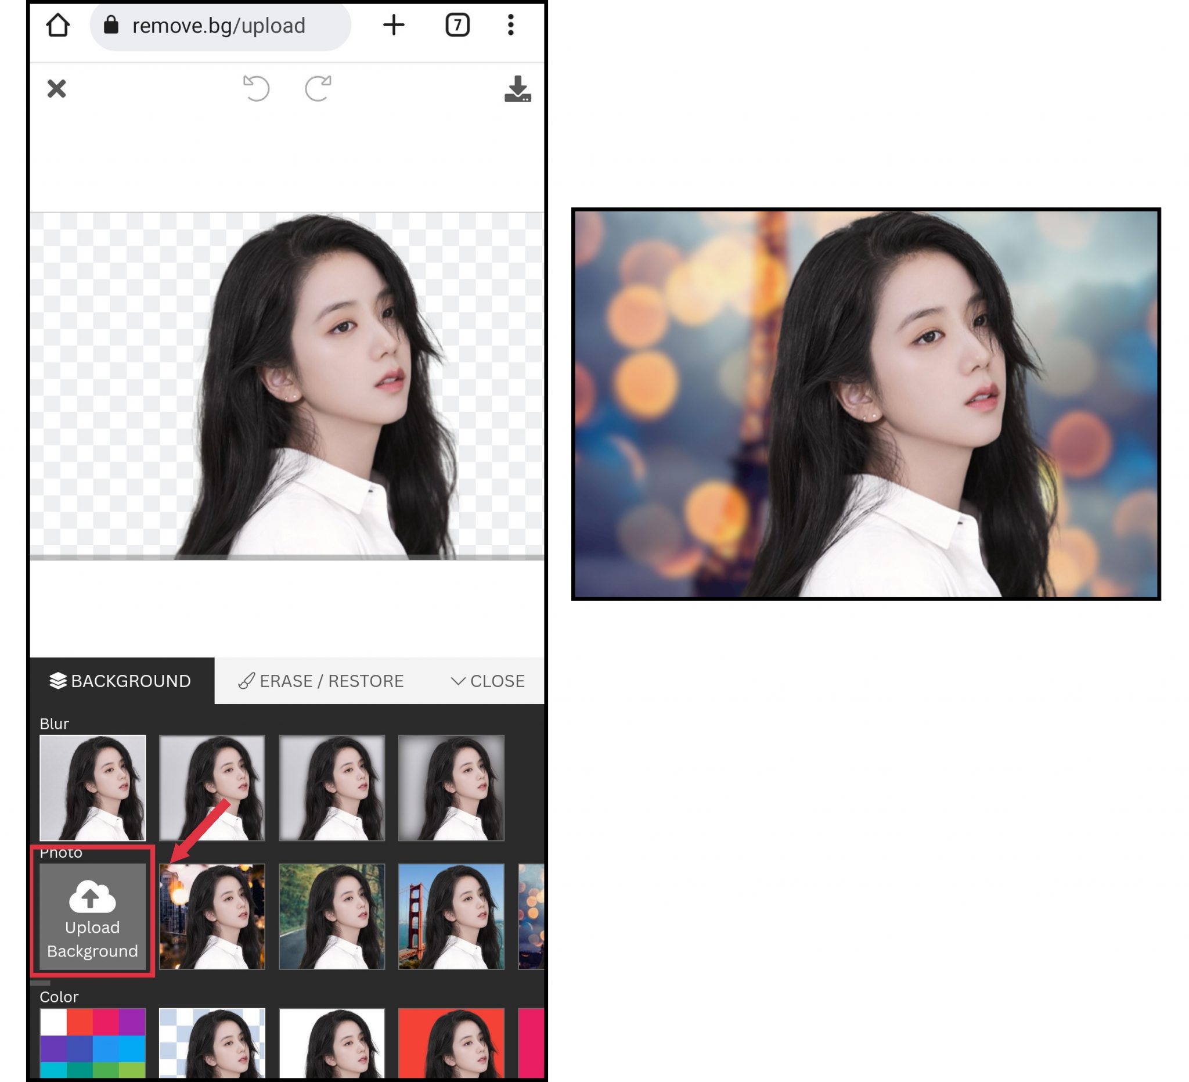Close the editor with the X icon
Image resolution: width=1189 pixels, height=1082 pixels.
[x=57, y=88]
